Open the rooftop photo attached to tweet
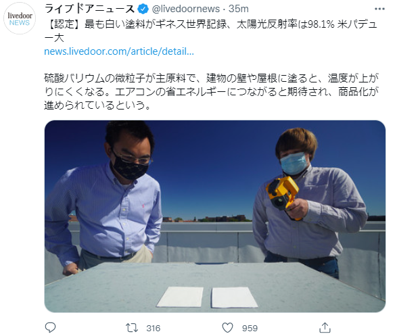 [x=215, y=216]
